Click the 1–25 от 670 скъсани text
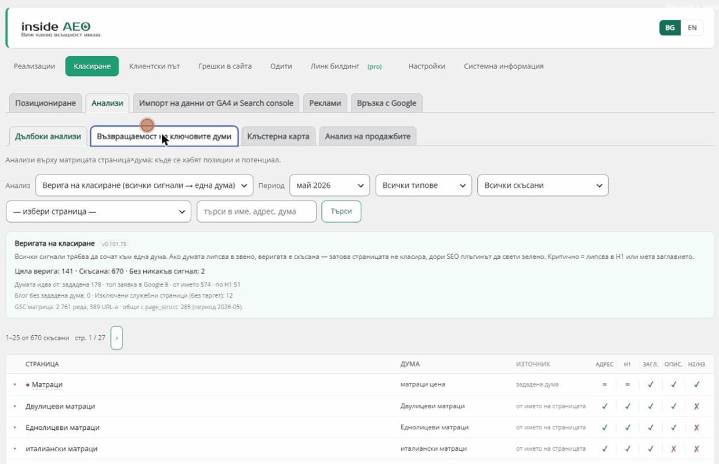The image size is (719, 464). (37, 338)
